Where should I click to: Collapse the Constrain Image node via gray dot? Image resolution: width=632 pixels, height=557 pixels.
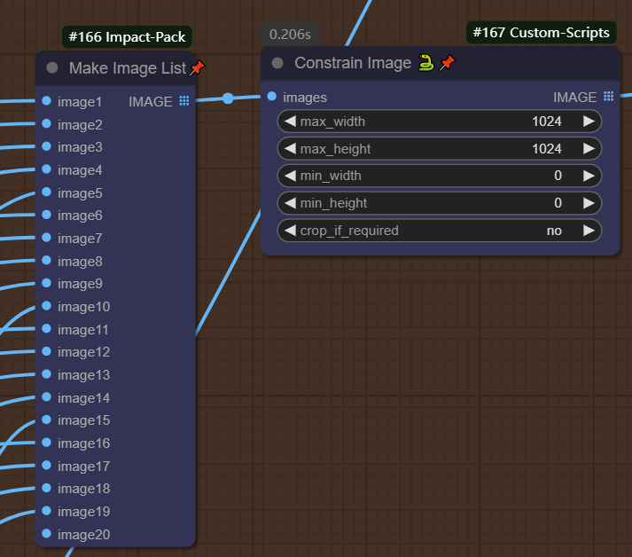click(277, 63)
